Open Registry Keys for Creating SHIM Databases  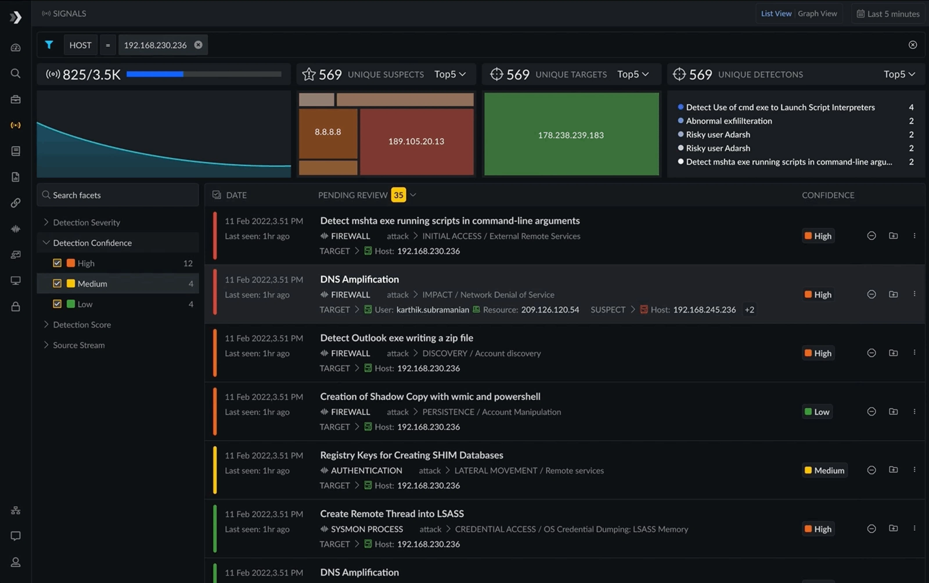tap(411, 455)
